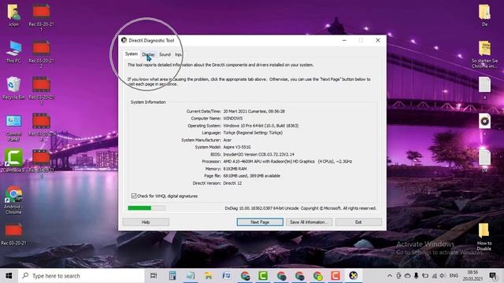Click the Page file usage value
The height and width of the screenshot is (283, 504).
pos(252,176)
